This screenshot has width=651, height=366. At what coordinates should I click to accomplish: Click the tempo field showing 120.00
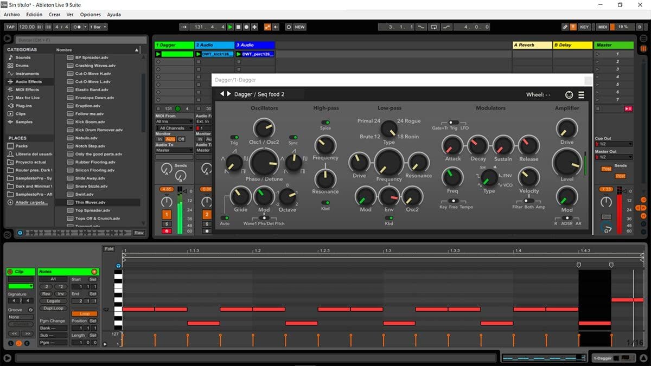coord(26,27)
